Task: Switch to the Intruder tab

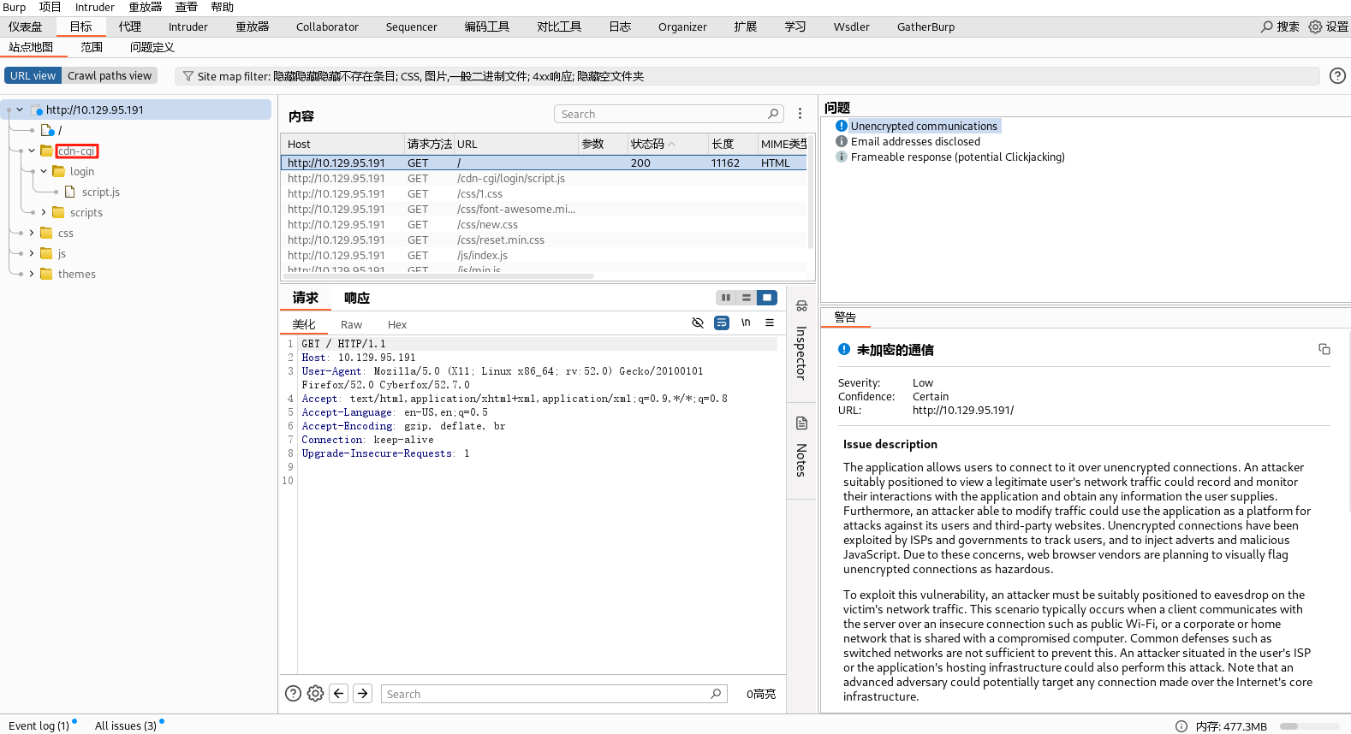Action: tap(187, 27)
